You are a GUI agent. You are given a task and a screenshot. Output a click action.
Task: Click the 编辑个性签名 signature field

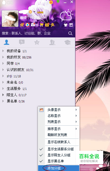[x=30, y=17]
